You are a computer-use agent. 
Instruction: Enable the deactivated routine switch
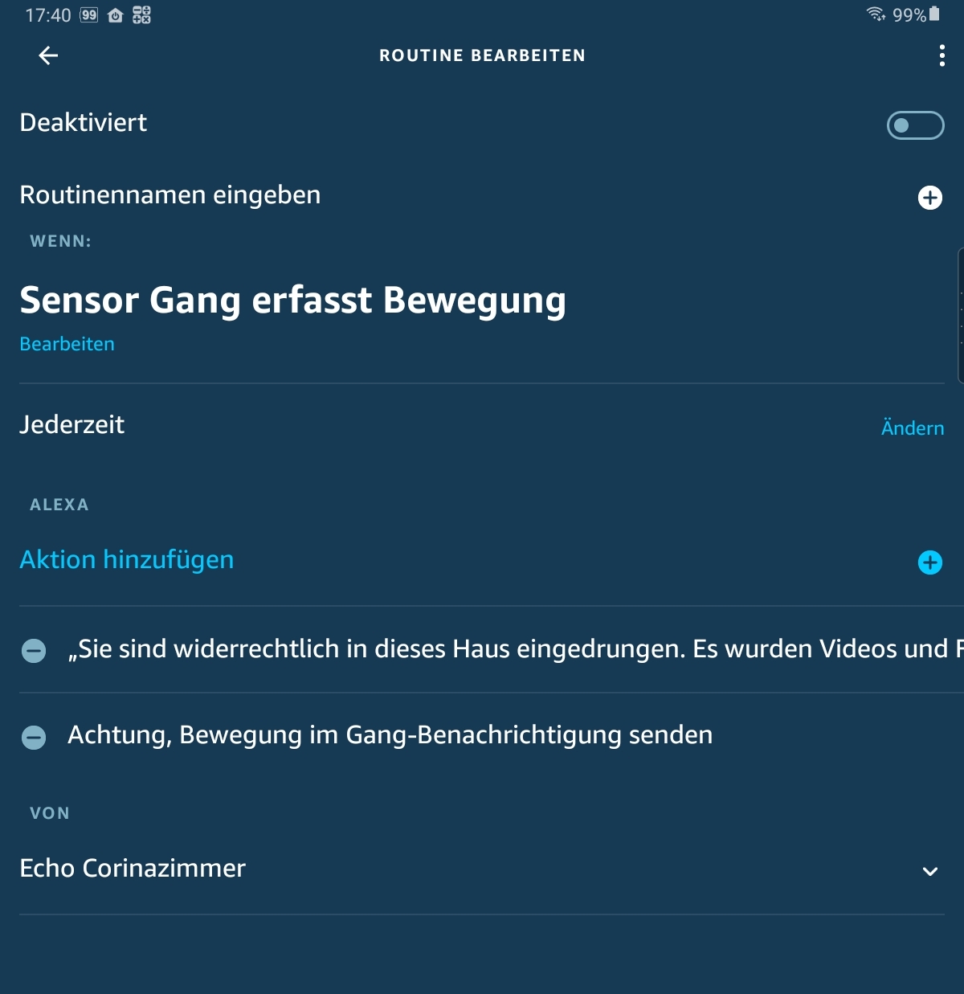point(915,125)
